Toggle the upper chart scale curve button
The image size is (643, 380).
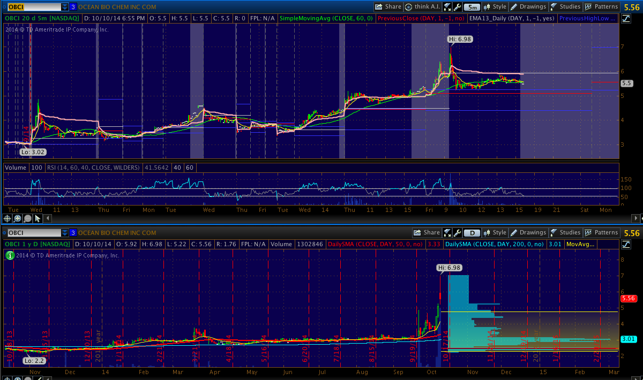(x=626, y=19)
